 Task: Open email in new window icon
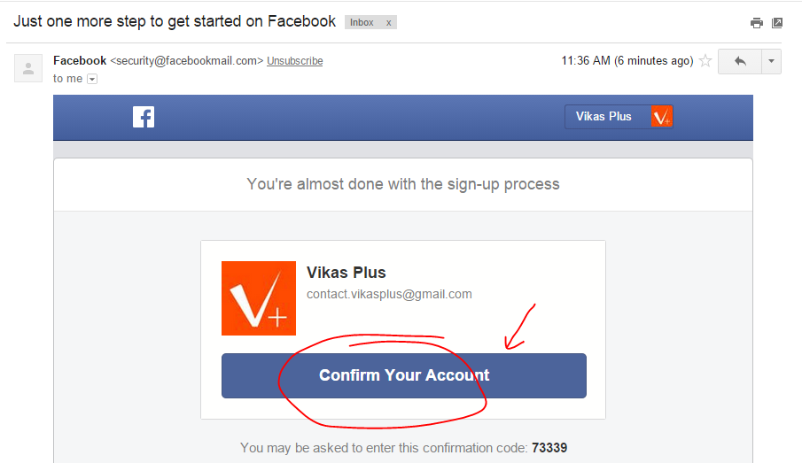pos(777,23)
